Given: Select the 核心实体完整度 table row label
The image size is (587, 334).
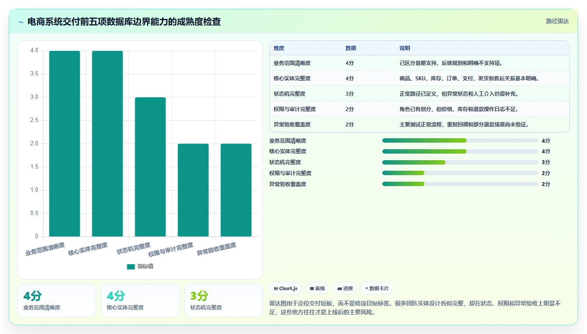Looking at the screenshot, I should 292,79.
